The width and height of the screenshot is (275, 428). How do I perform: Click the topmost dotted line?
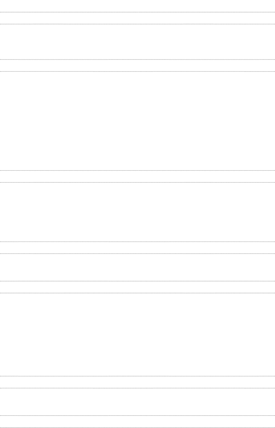point(137,12)
